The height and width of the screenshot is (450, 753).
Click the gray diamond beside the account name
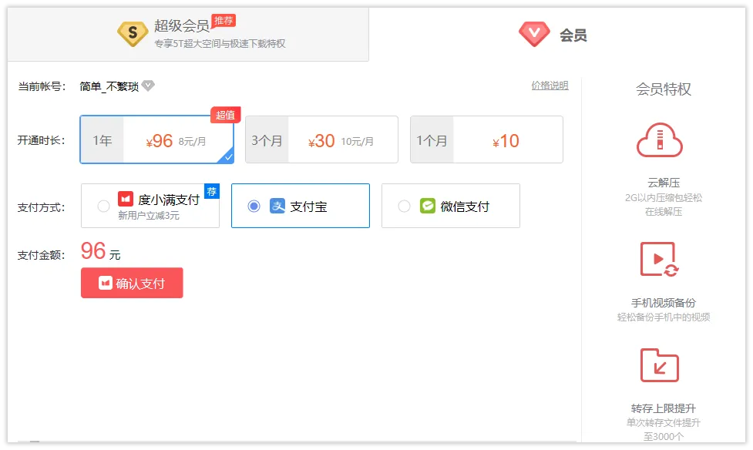pyautogui.click(x=148, y=86)
